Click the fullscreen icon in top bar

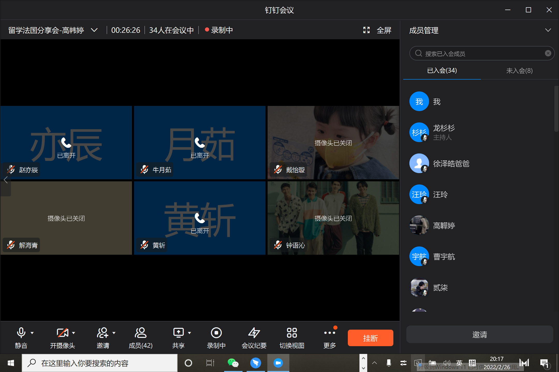coord(366,30)
